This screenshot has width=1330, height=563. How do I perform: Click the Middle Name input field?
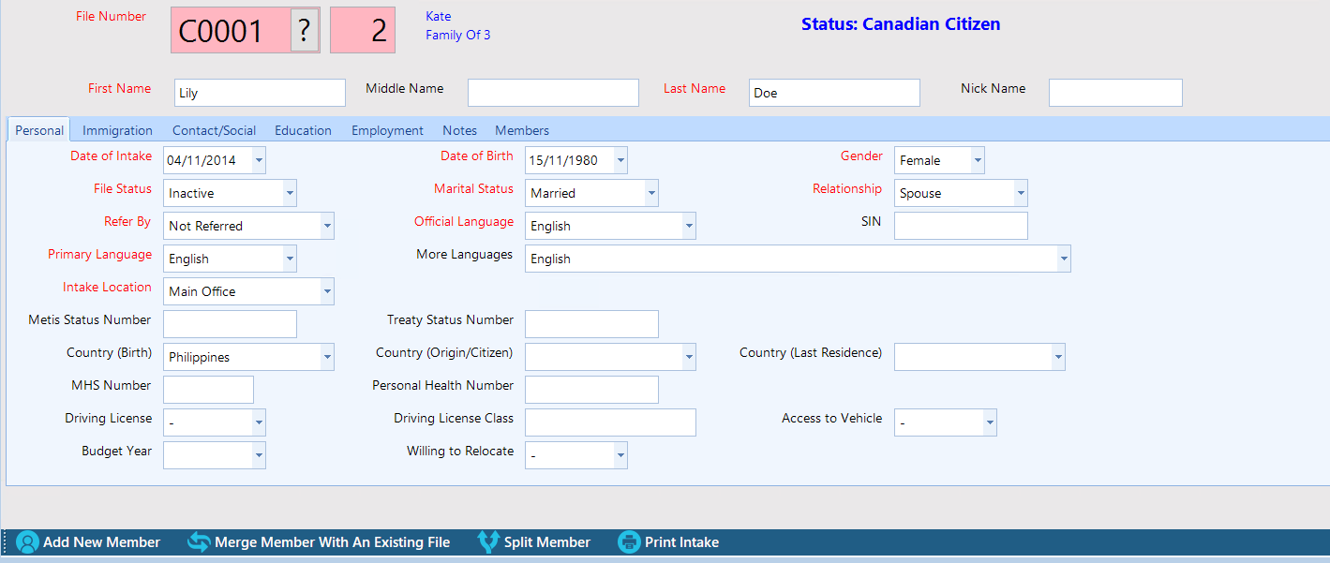553,93
